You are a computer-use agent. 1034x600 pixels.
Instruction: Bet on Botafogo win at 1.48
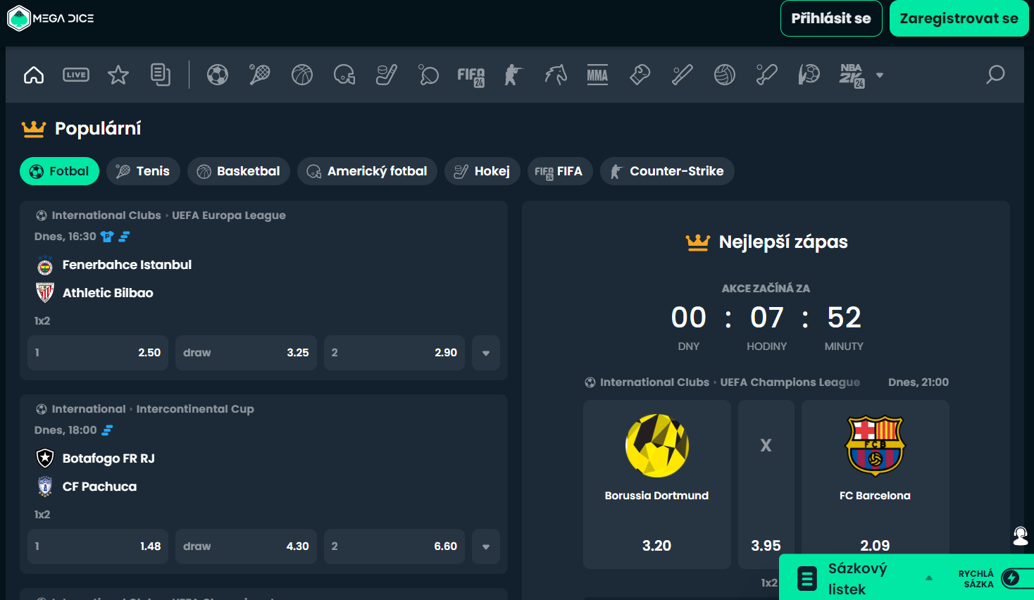(x=98, y=546)
